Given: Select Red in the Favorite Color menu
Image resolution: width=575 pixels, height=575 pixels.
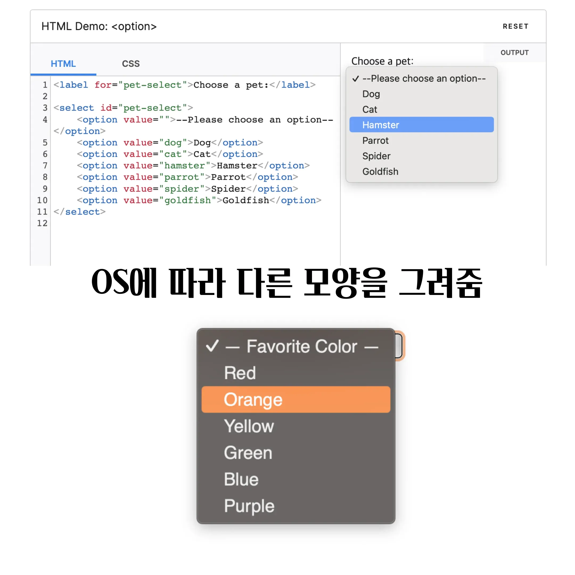Looking at the screenshot, I should pos(240,373).
